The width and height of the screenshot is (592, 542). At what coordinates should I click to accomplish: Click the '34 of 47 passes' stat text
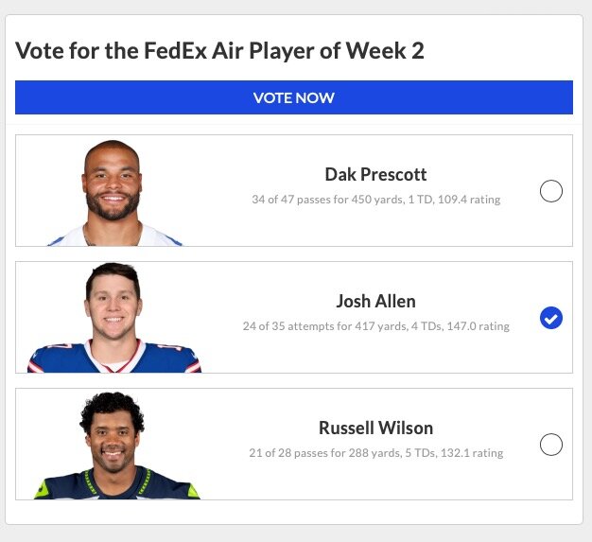tap(291, 200)
